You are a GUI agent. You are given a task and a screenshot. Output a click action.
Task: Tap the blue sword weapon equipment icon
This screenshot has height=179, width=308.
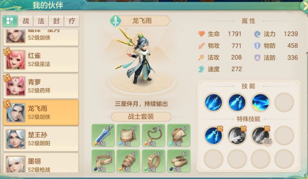point(103,135)
